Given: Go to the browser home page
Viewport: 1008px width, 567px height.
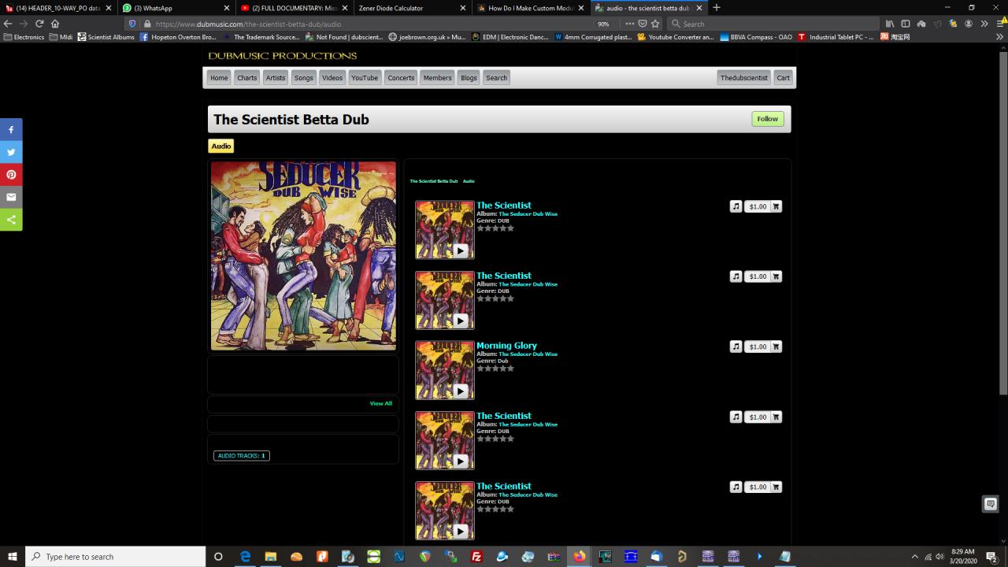Looking at the screenshot, I should pyautogui.click(x=54, y=24).
